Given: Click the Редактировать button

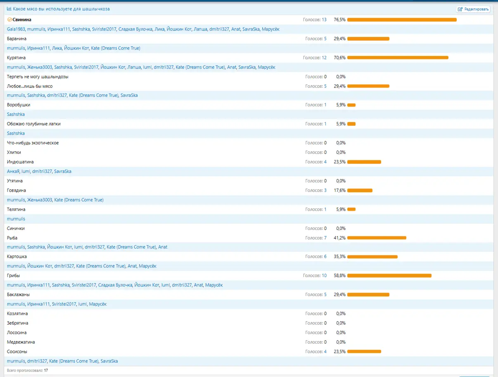Looking at the screenshot, I should 473,9.
